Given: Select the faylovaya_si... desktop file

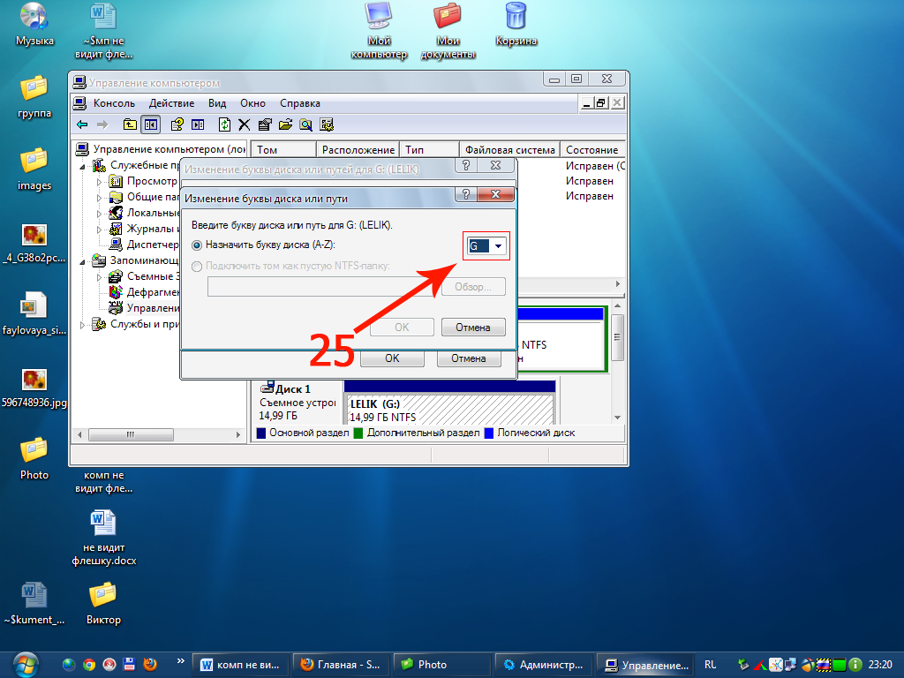Looking at the screenshot, I should click(x=34, y=314).
